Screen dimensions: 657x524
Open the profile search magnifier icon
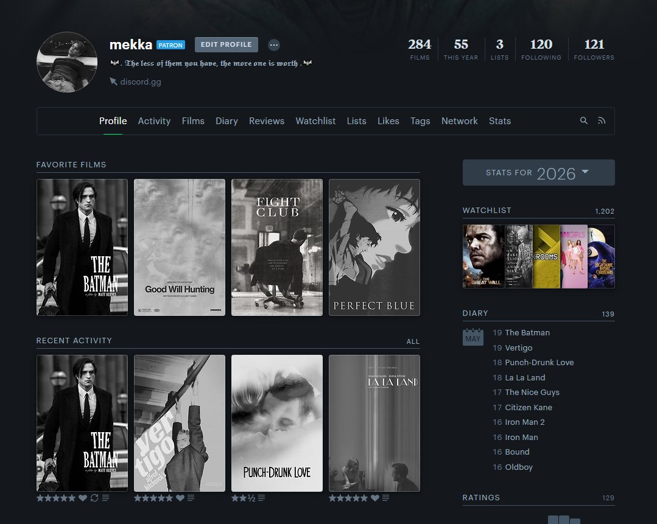583,121
